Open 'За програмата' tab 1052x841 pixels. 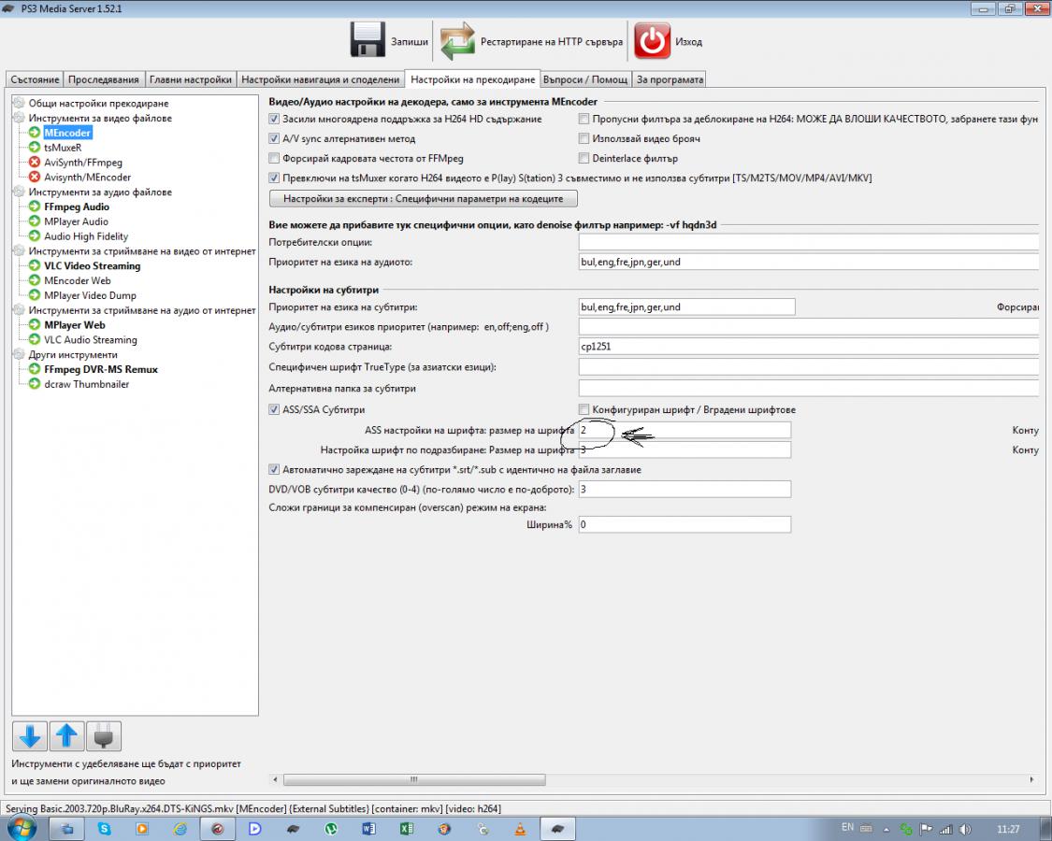[670, 79]
